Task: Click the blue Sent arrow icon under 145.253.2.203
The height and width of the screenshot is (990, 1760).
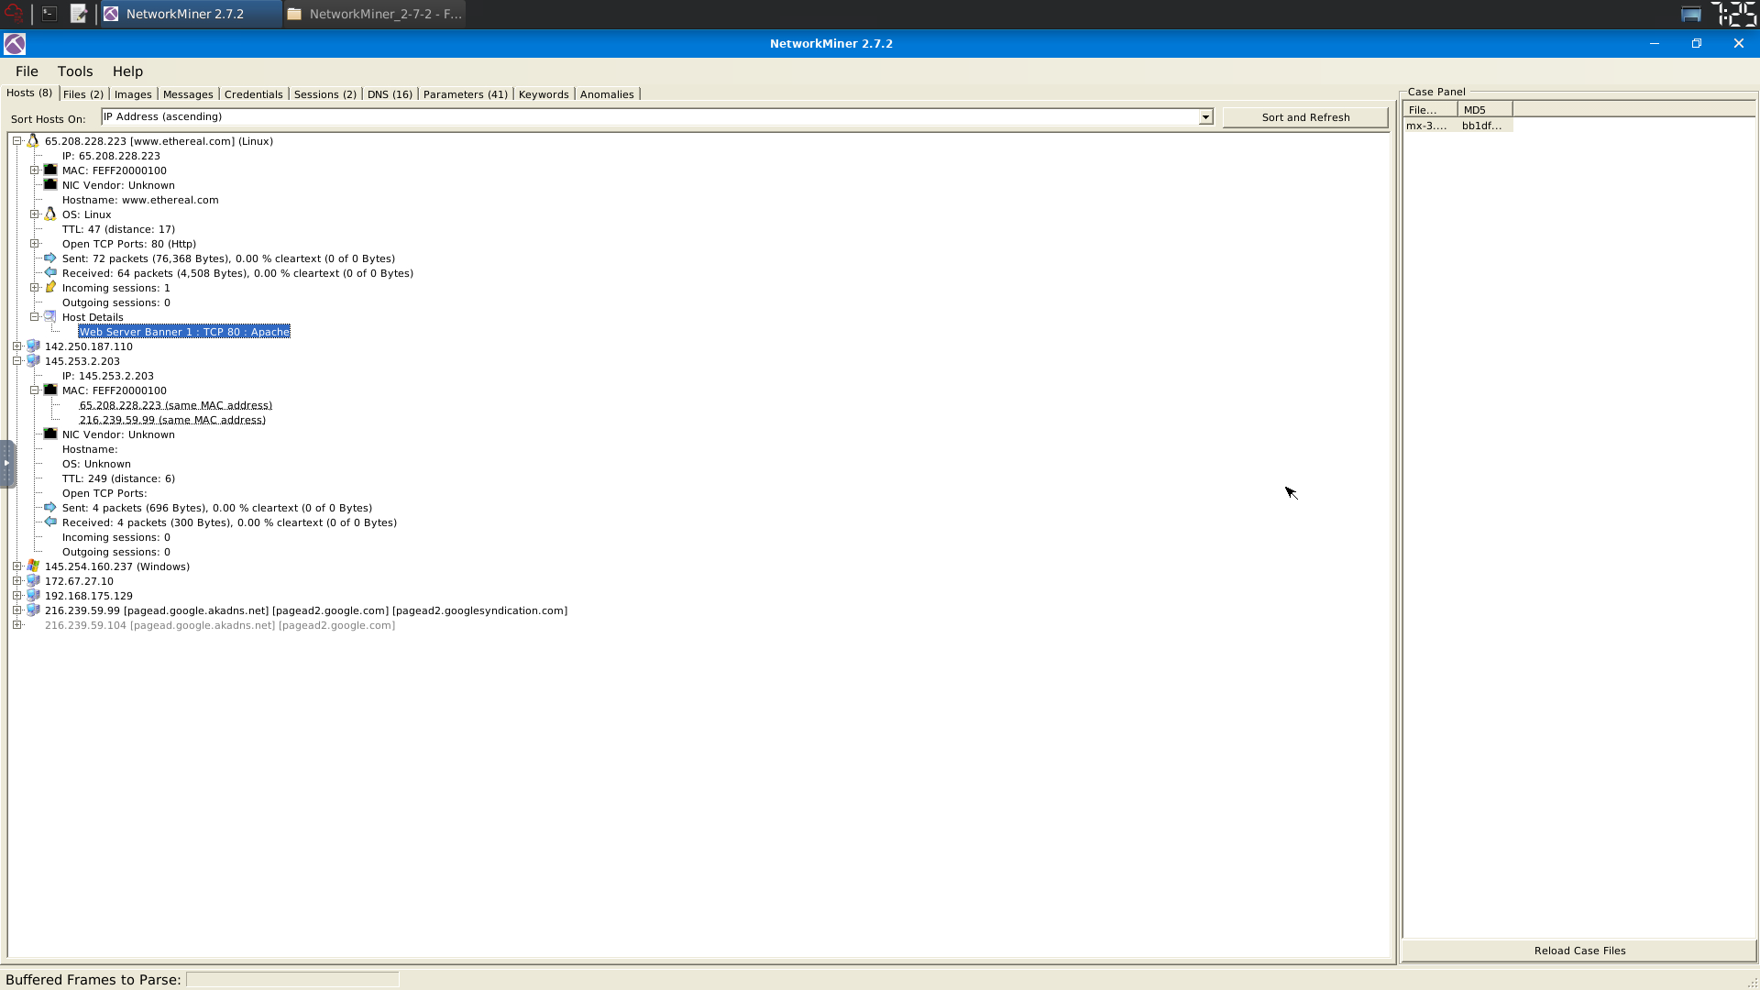Action: [x=50, y=508]
